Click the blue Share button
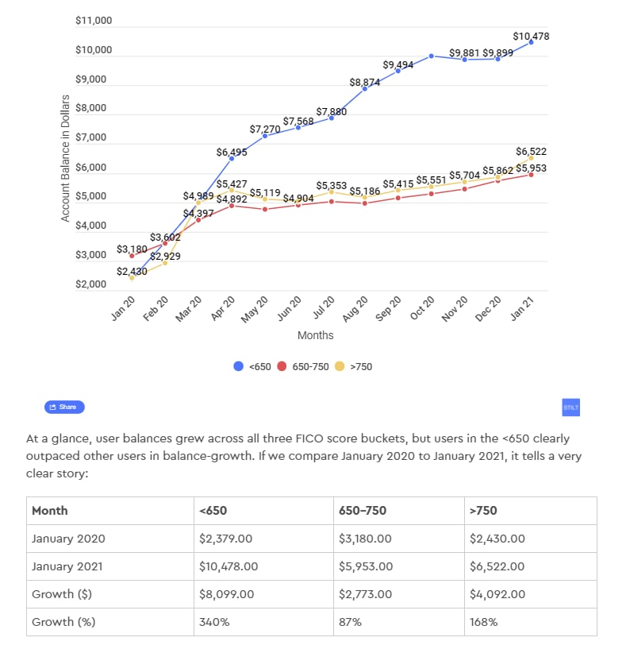The width and height of the screenshot is (630, 649). (64, 407)
